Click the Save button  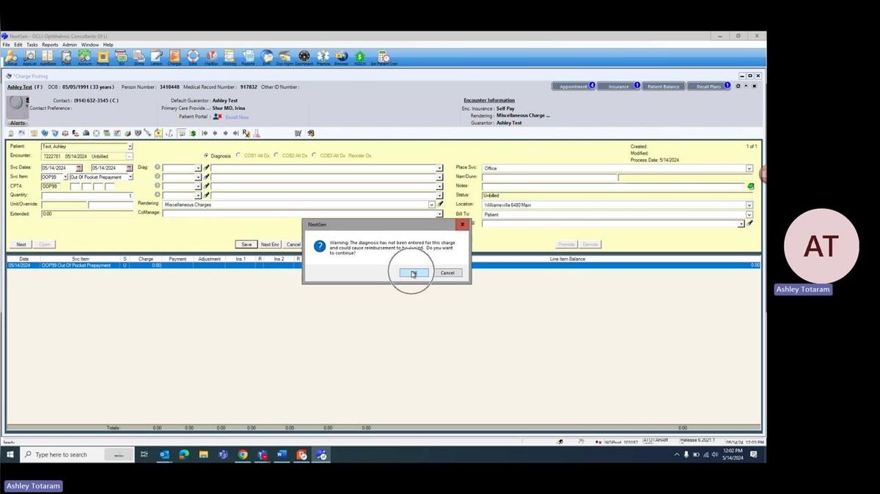pos(246,244)
